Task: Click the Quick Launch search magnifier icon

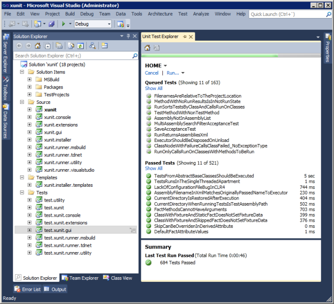Action: click(x=328, y=14)
